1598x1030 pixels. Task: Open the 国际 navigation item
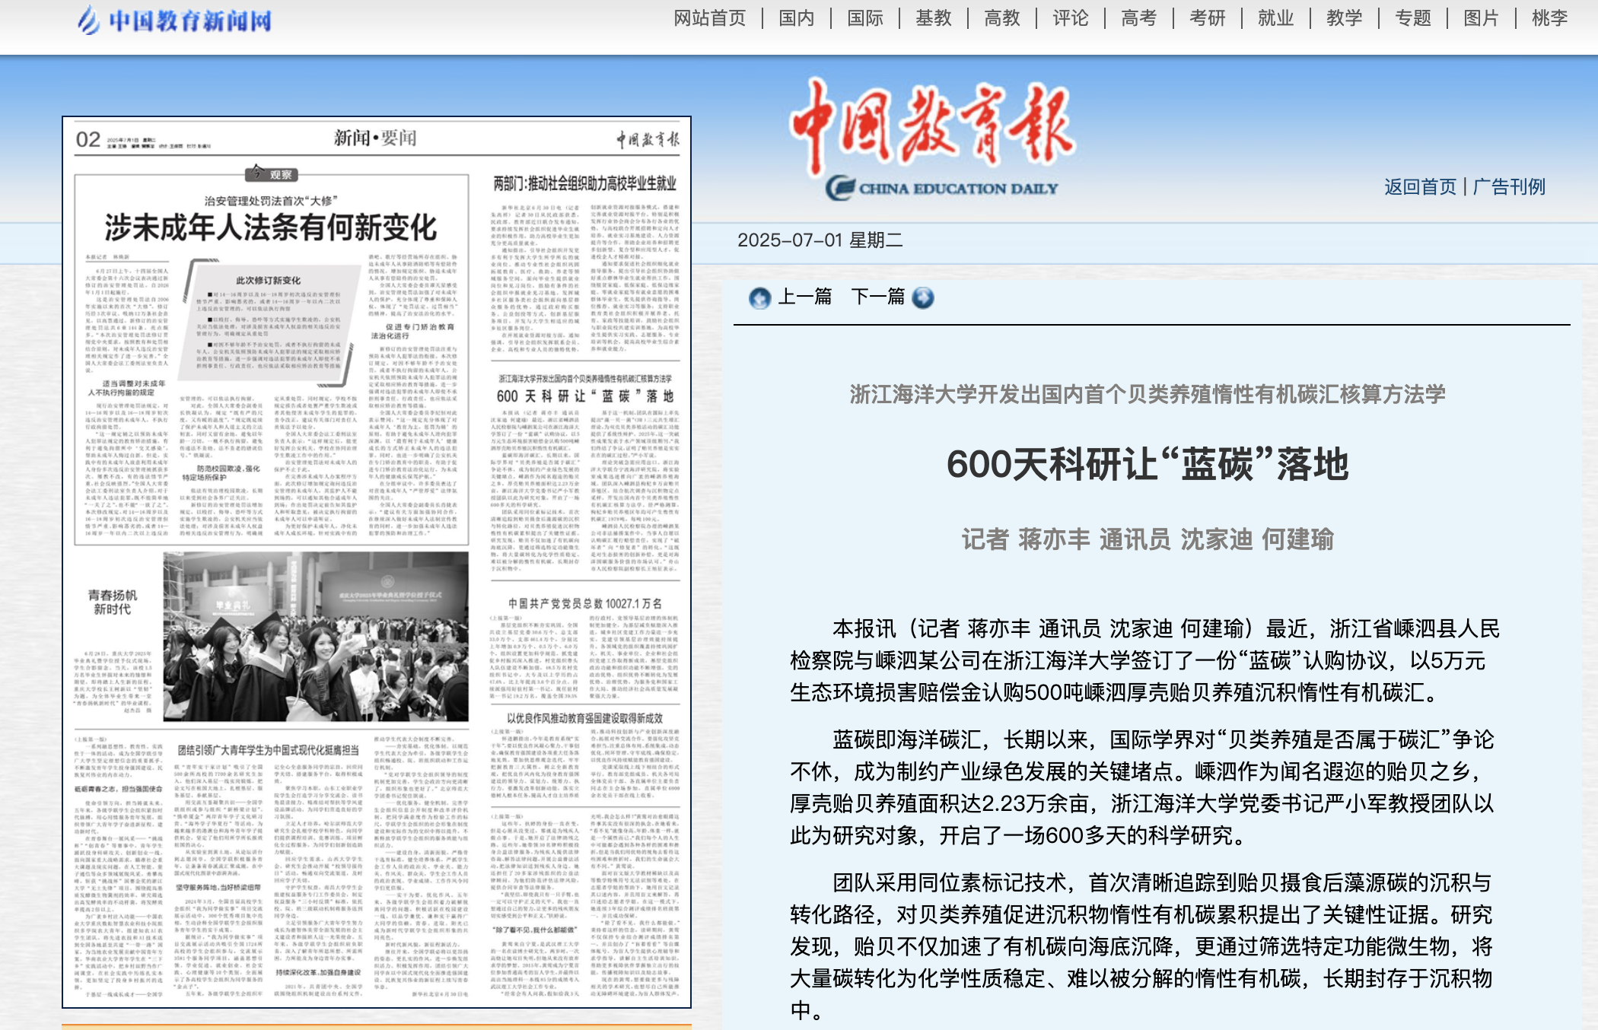[865, 17]
